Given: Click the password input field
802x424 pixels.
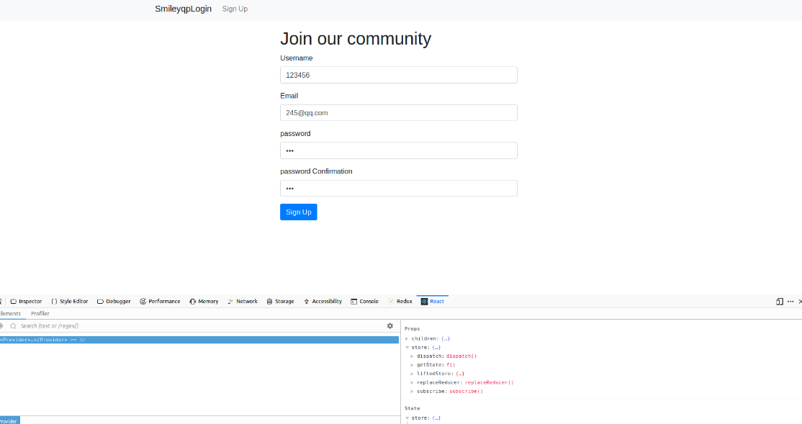Looking at the screenshot, I should [398, 150].
